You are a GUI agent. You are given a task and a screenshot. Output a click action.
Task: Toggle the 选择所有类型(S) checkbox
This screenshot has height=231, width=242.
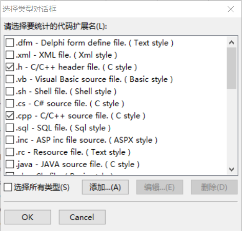[x=8, y=187]
